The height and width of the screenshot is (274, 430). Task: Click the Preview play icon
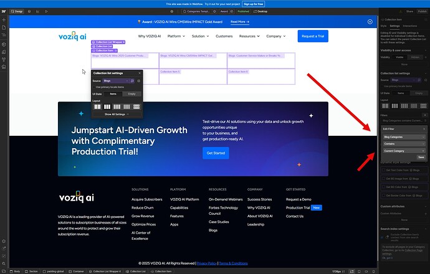(46, 11)
